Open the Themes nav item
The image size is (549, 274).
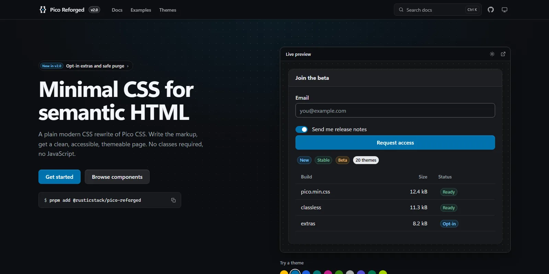point(168,10)
